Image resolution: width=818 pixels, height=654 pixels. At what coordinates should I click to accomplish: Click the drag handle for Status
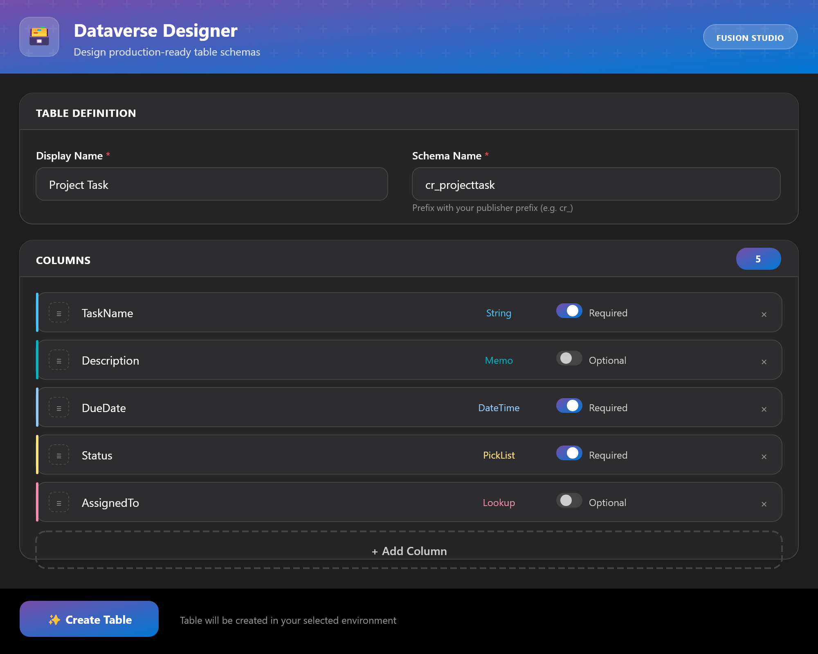(58, 455)
